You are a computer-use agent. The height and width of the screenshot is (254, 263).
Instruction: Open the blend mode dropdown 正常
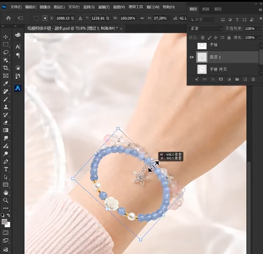[206, 29]
